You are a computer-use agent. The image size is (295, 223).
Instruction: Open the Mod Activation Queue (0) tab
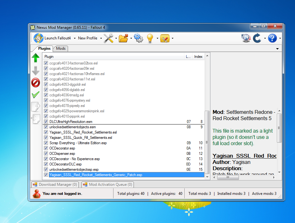pos(108,185)
